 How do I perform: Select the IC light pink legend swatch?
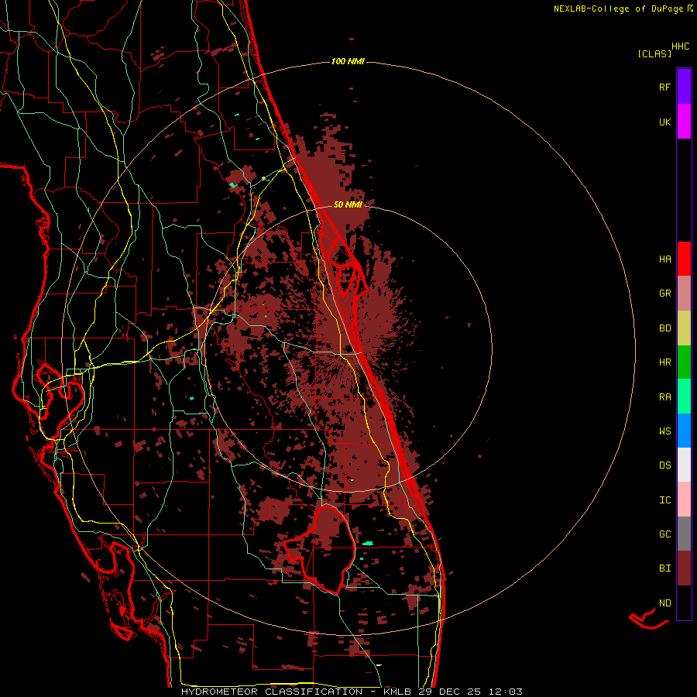pyautogui.click(x=684, y=500)
